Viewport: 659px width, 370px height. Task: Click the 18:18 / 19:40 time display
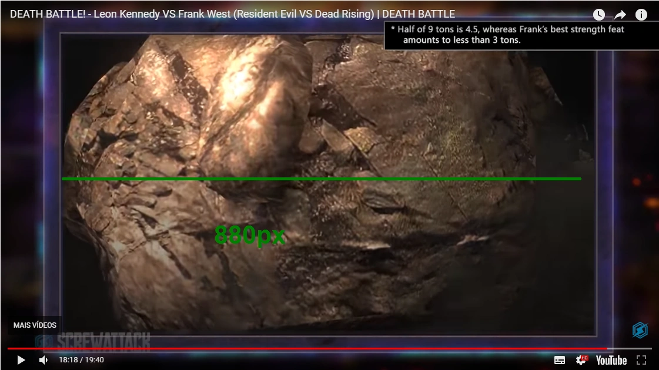pos(81,360)
